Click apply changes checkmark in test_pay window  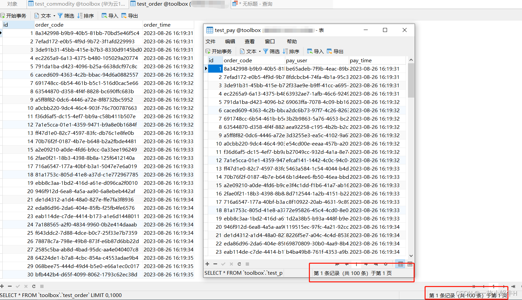pos(223,264)
